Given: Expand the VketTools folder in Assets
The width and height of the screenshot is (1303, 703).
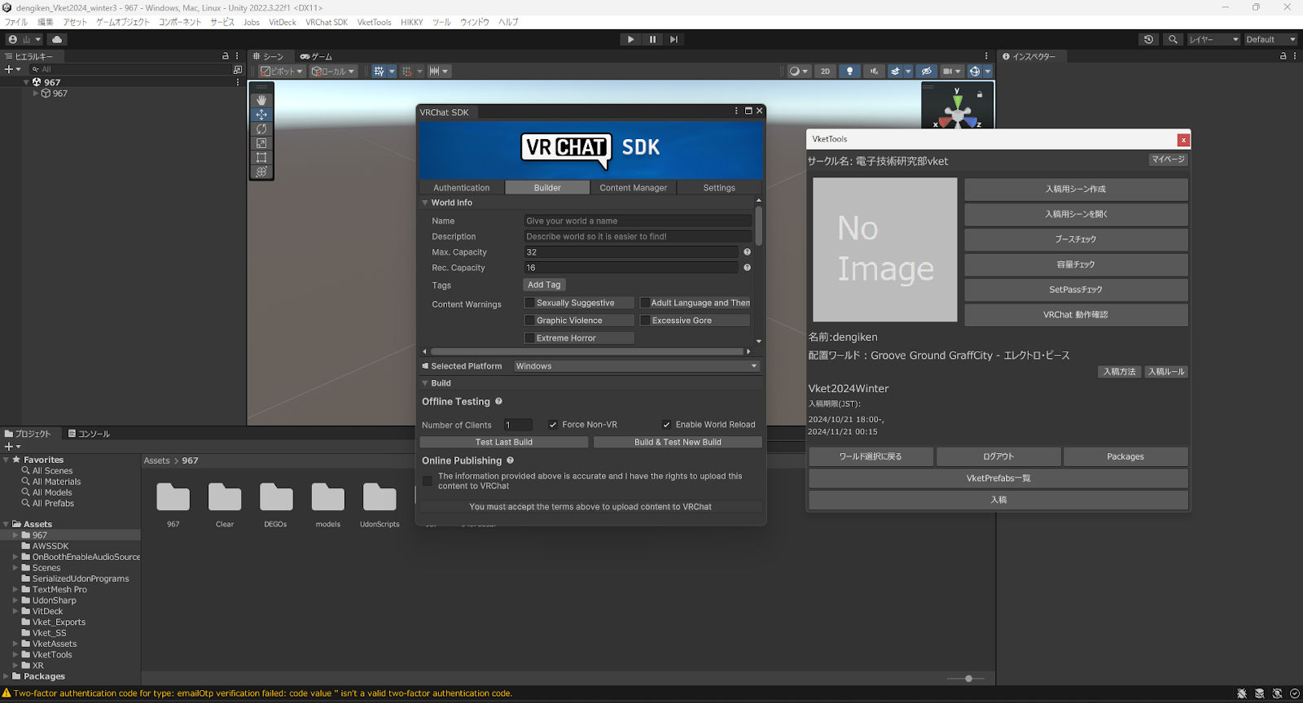Looking at the screenshot, I should coord(15,655).
